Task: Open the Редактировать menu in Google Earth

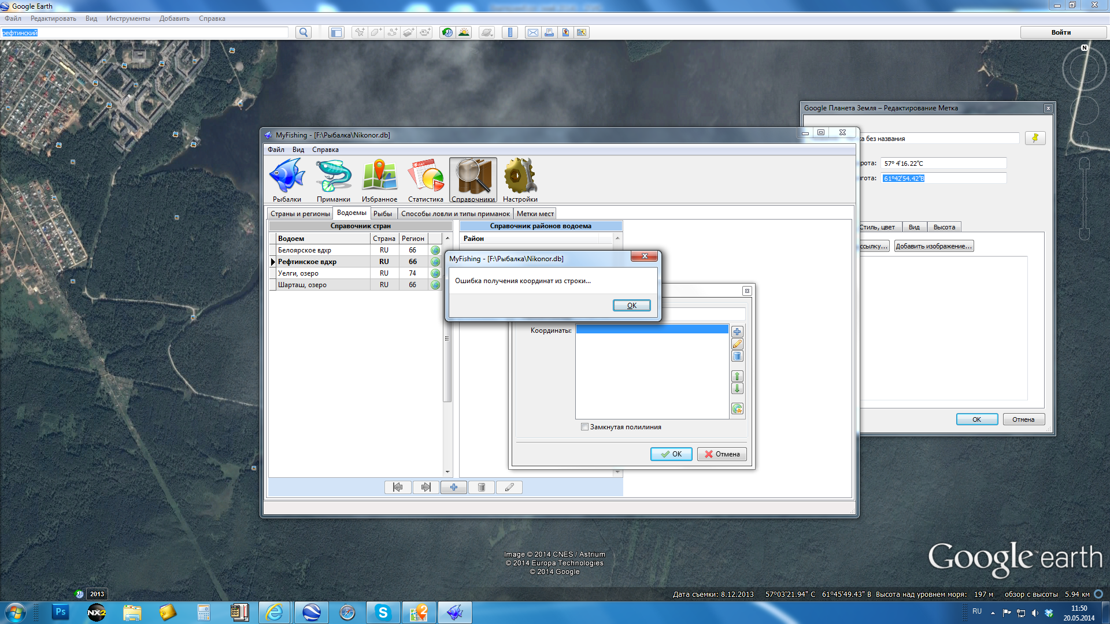Action: pyautogui.click(x=53, y=18)
